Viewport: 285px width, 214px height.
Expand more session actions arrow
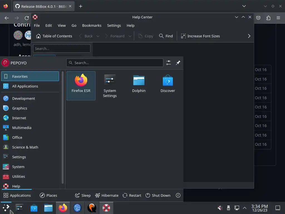tap(178, 195)
